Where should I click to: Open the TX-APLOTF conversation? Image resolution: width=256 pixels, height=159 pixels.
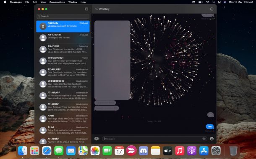(x=63, y=72)
